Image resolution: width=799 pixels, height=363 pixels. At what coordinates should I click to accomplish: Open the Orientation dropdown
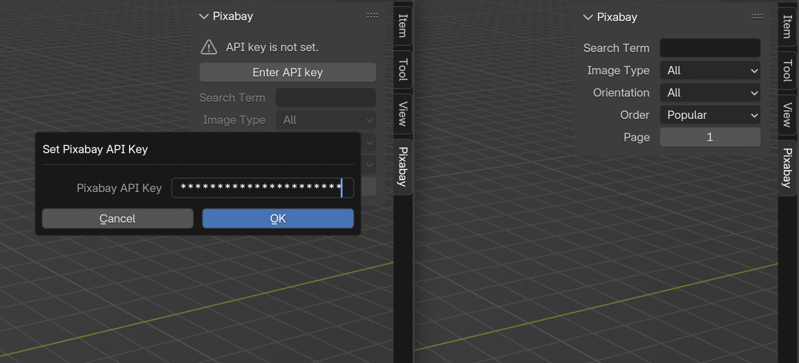point(710,93)
